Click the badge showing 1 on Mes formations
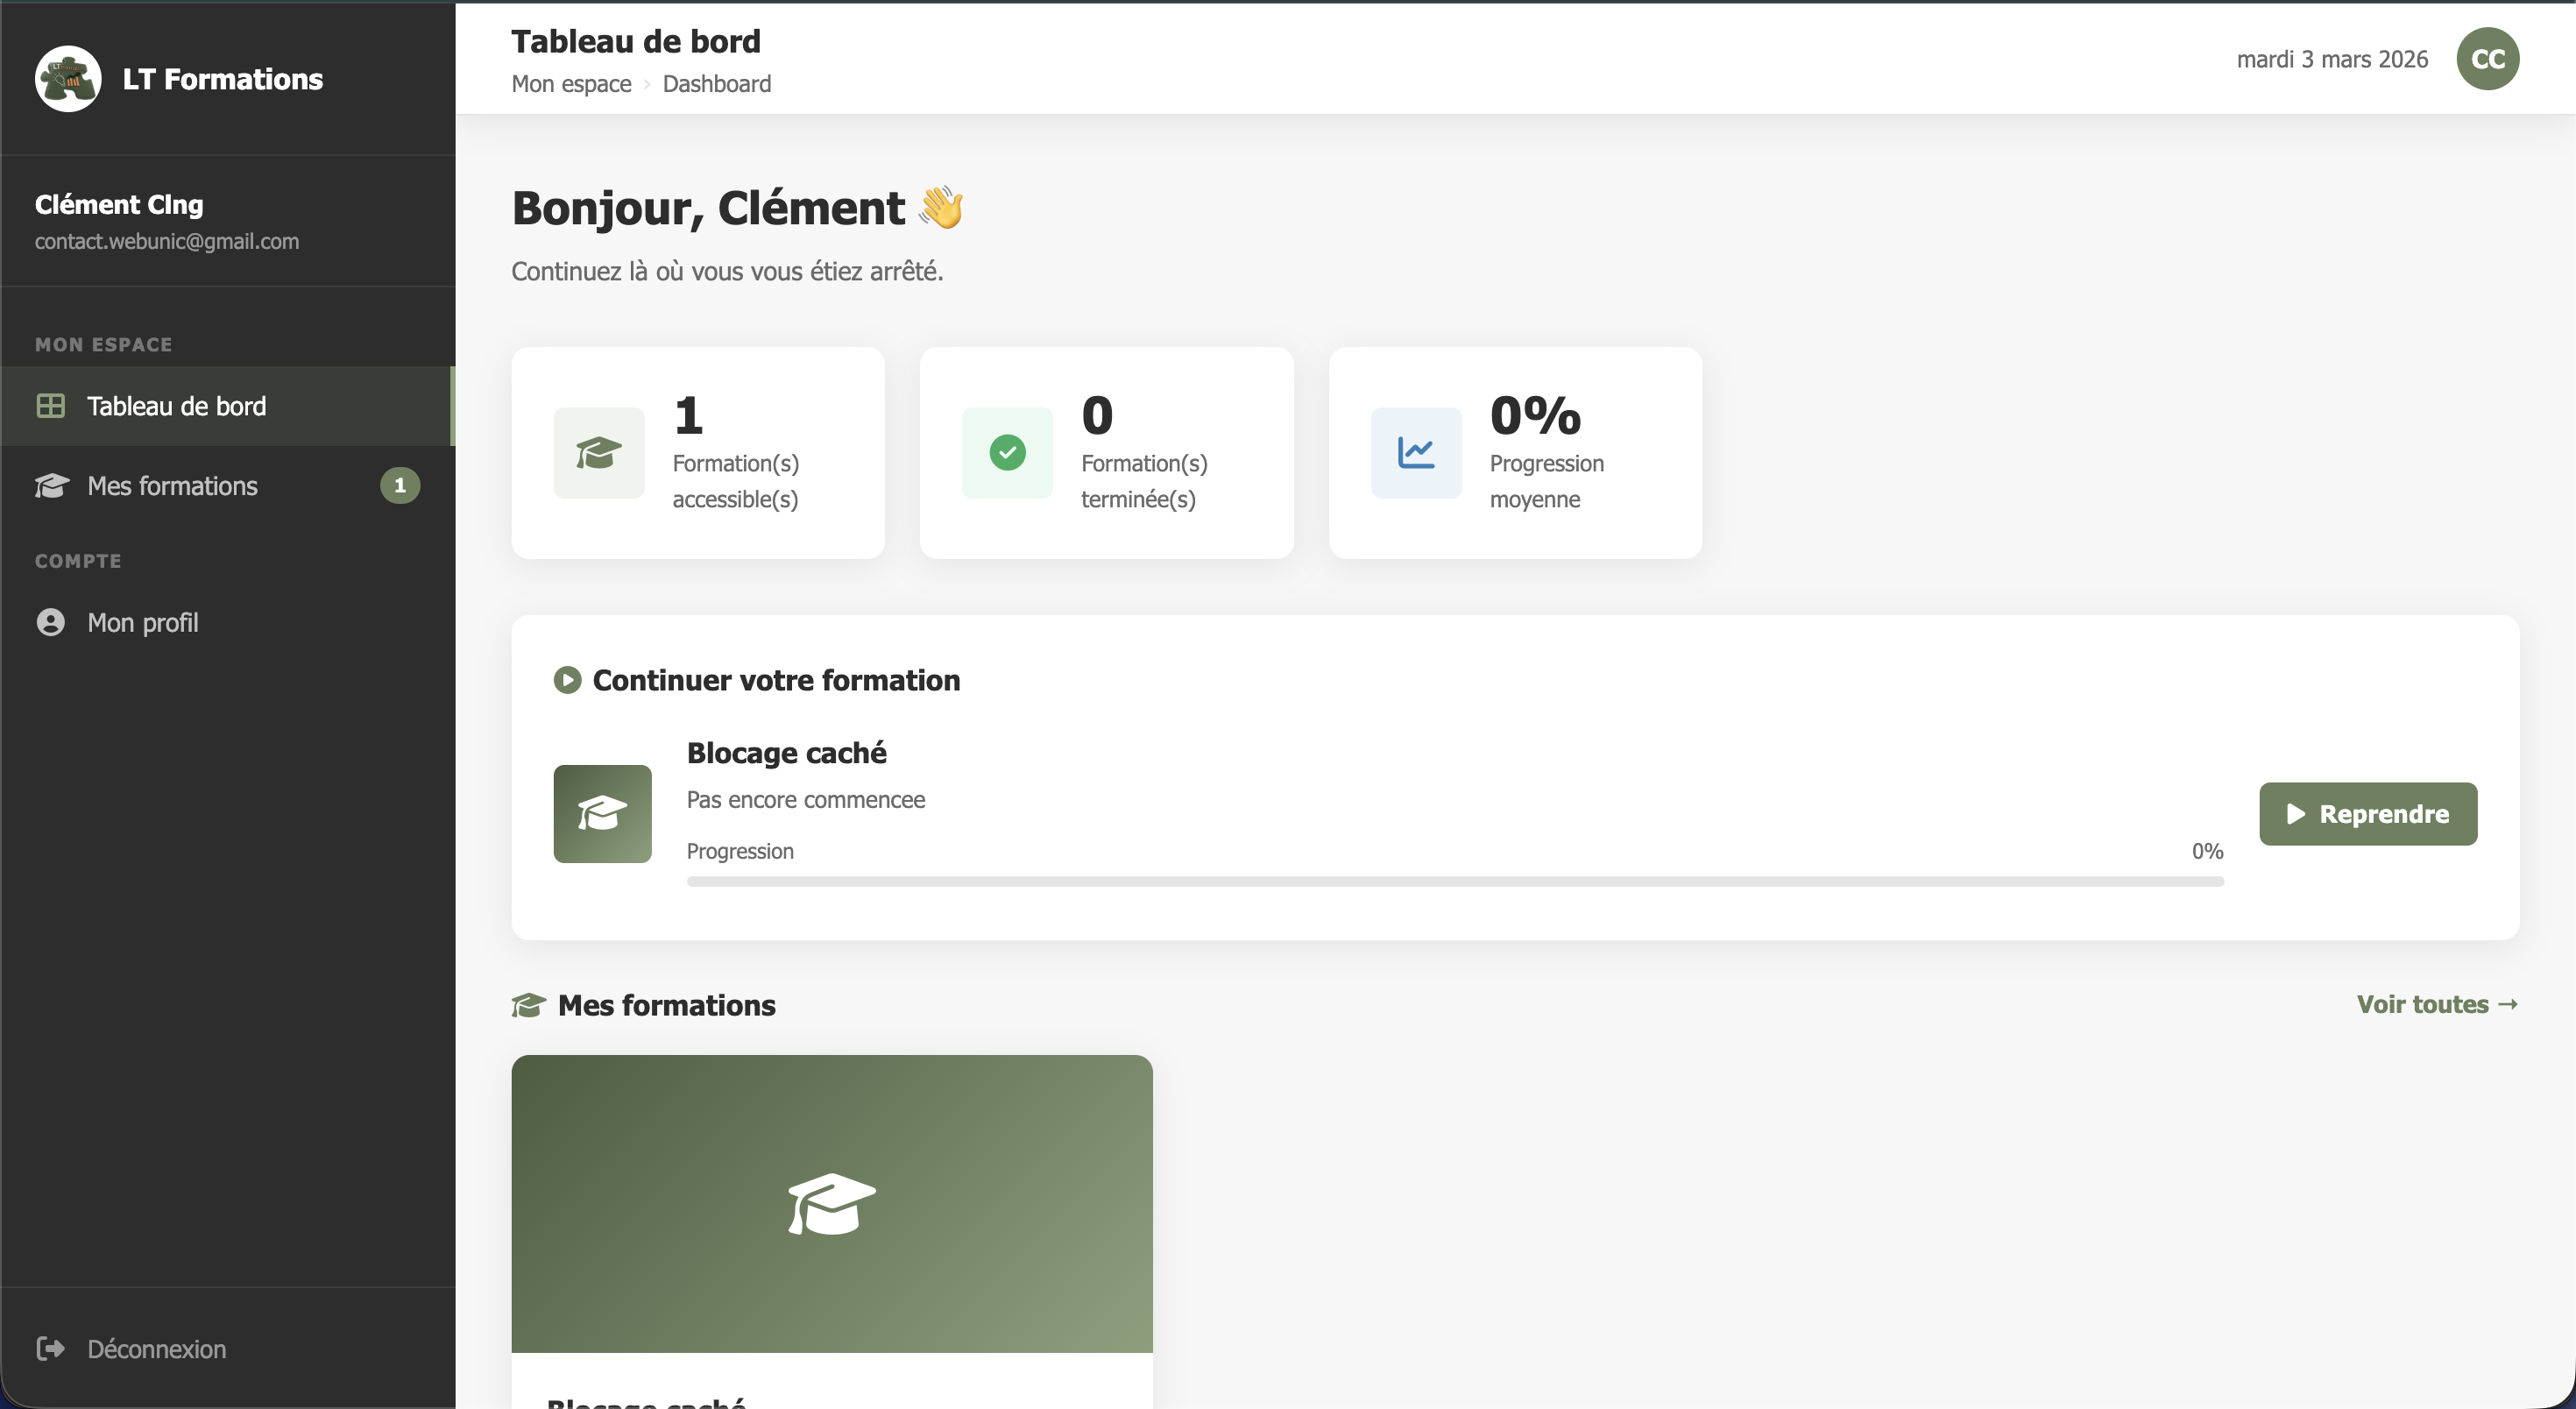 pyautogui.click(x=400, y=486)
